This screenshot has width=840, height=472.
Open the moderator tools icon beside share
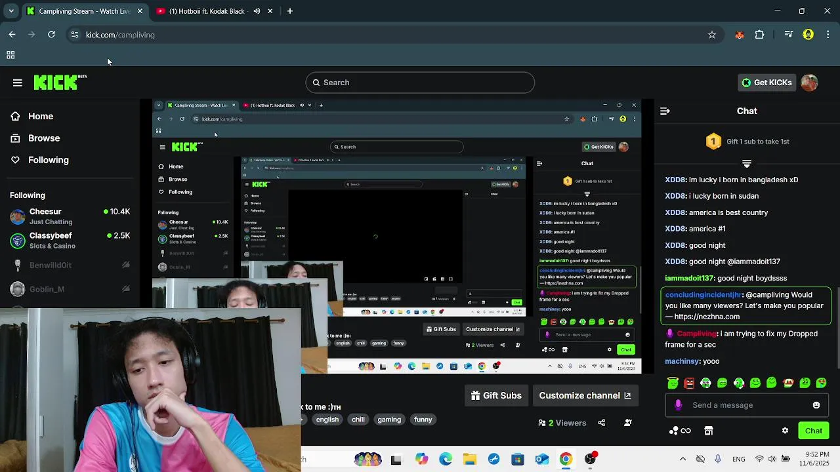(x=628, y=423)
